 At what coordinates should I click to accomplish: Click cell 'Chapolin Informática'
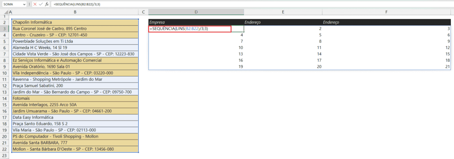[x=75, y=22]
